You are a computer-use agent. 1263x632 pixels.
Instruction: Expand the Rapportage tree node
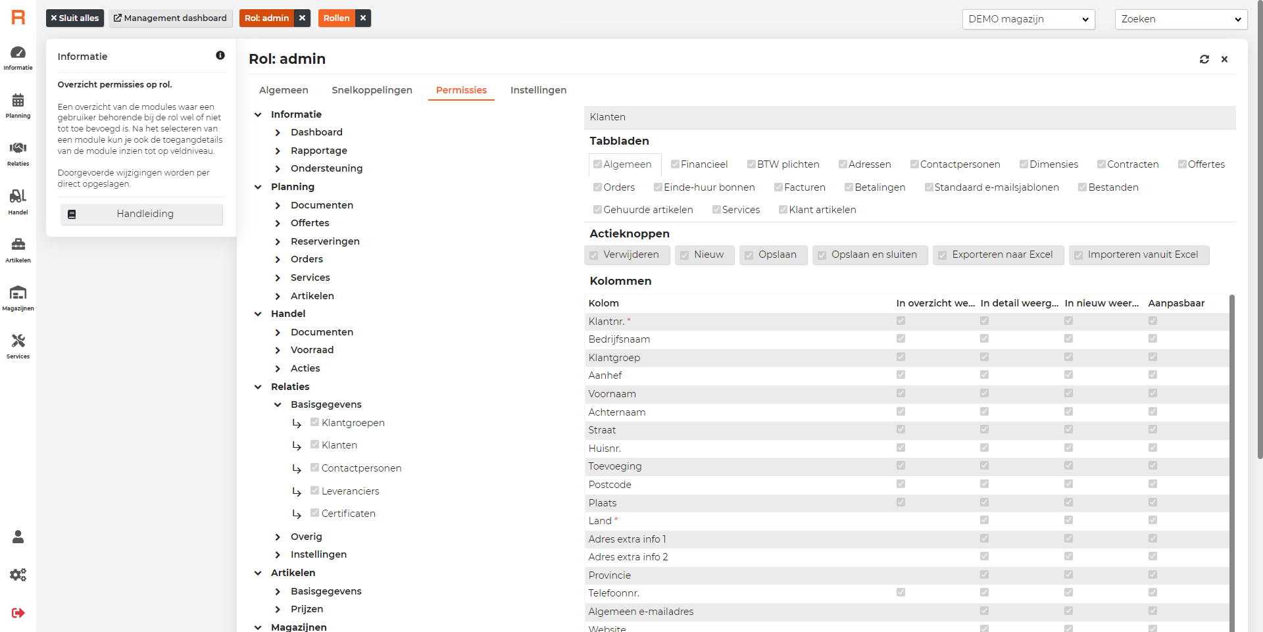(278, 151)
